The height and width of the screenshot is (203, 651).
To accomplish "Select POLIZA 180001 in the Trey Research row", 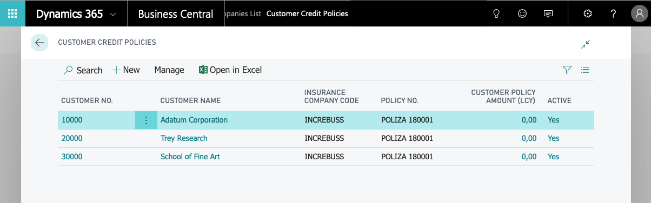I will click(407, 138).
